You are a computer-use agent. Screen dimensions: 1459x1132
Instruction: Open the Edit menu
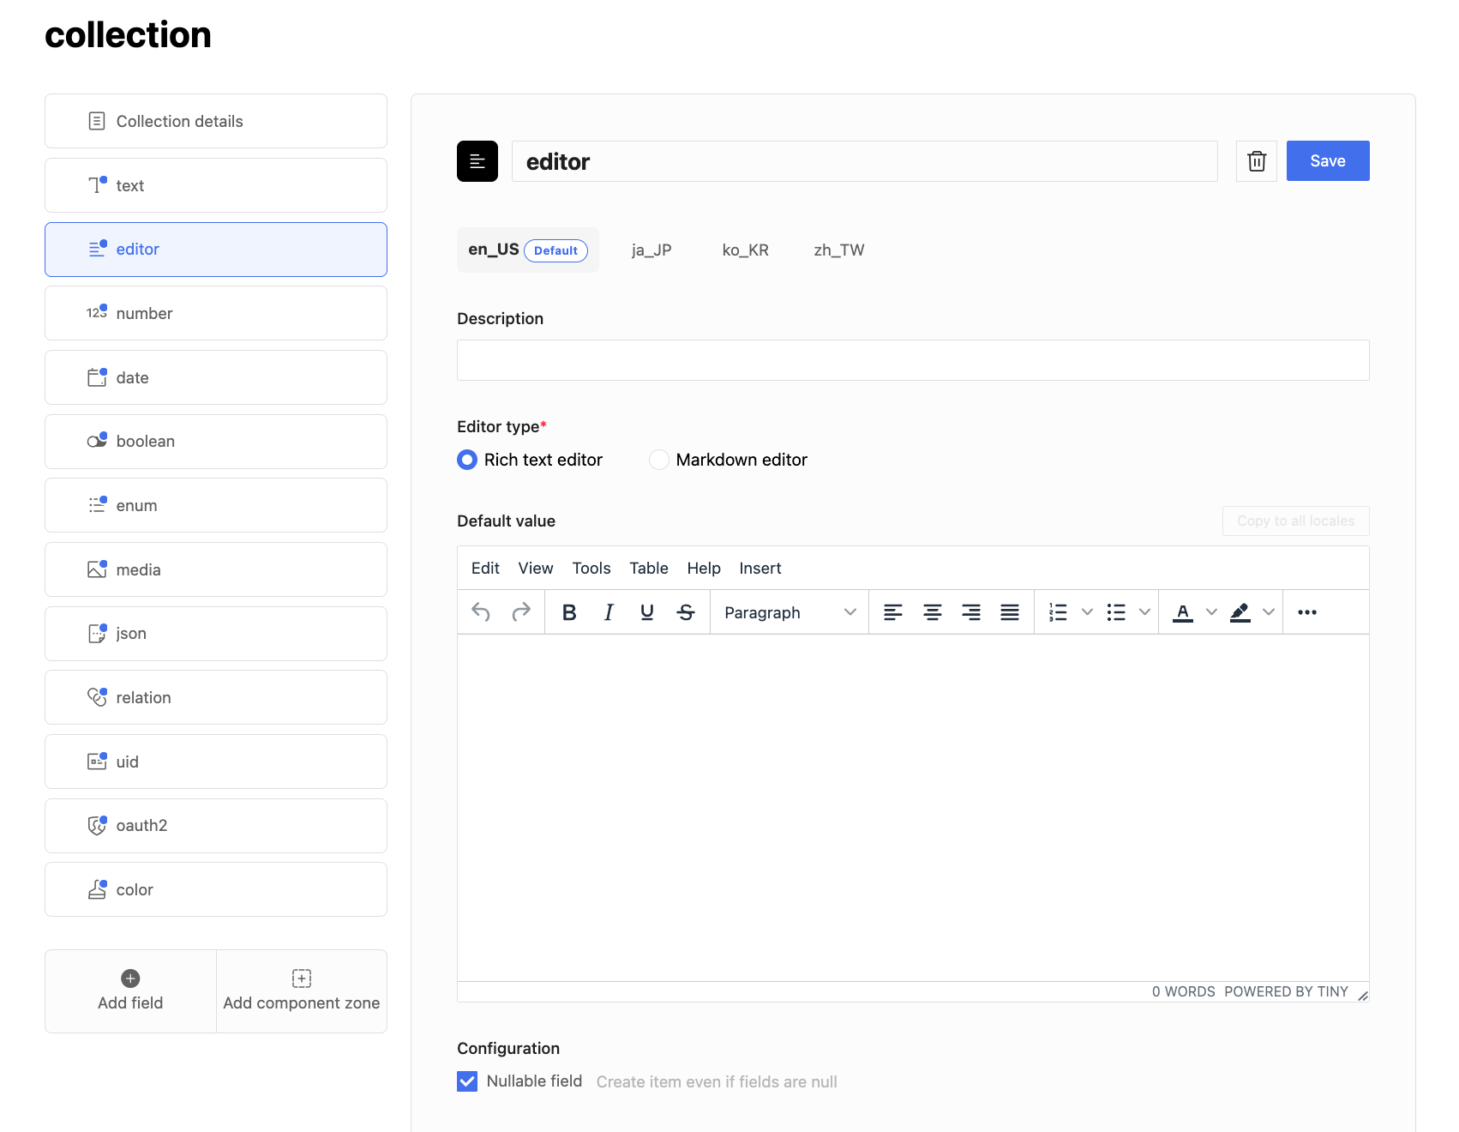(x=485, y=569)
